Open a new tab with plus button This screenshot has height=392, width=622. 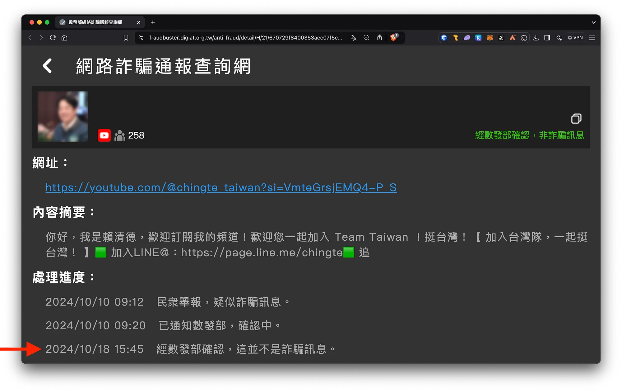click(x=153, y=22)
